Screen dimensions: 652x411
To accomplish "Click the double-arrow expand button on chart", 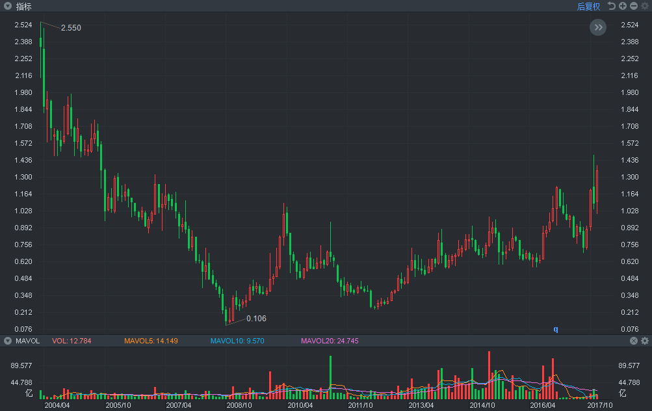I will (598, 27).
